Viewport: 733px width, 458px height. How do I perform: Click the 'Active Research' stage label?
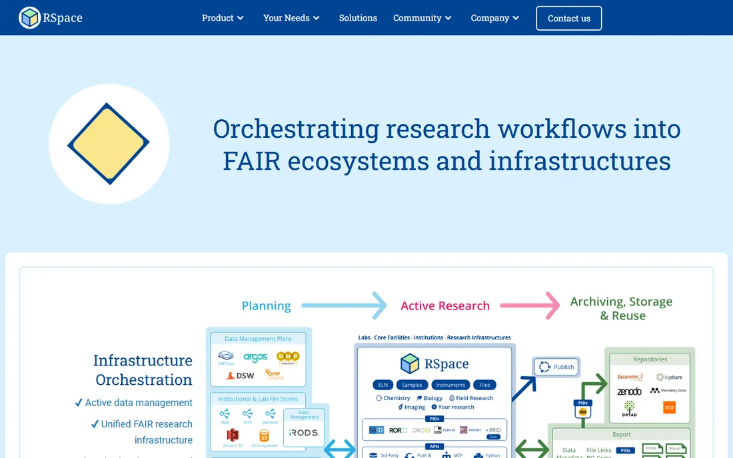tap(445, 306)
